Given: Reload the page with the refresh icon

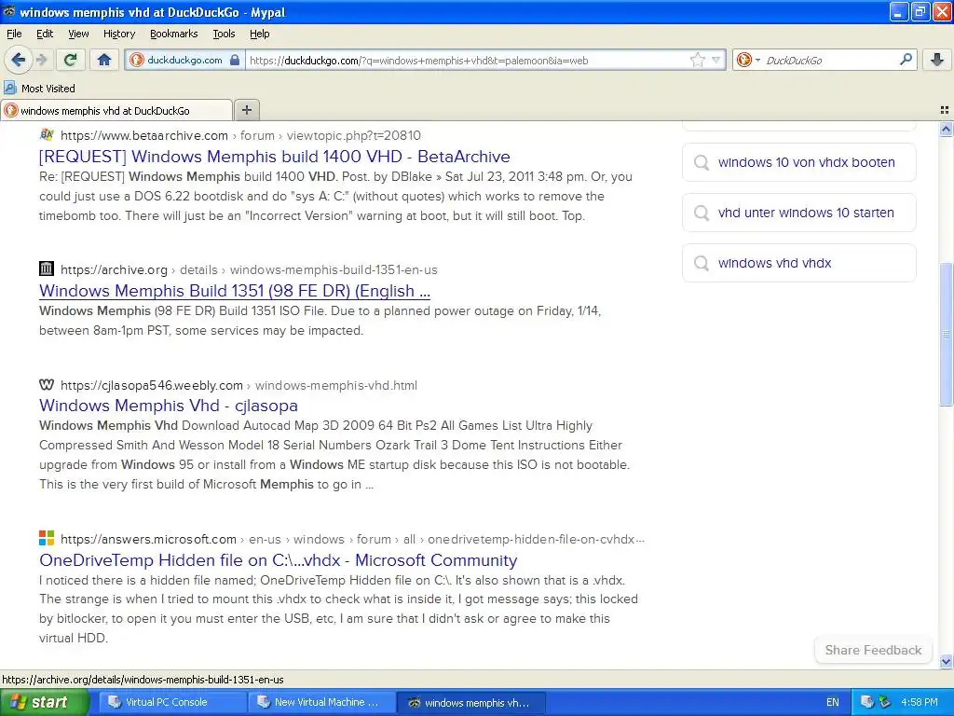Looking at the screenshot, I should pos(71,60).
